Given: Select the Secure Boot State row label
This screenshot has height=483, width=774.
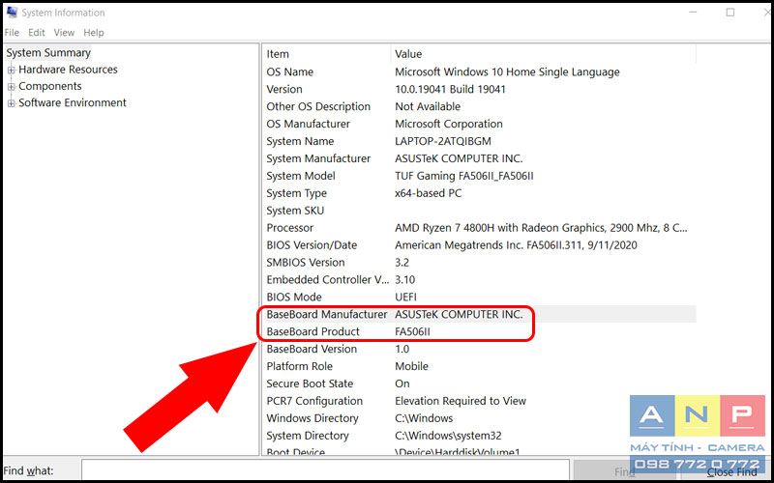Looking at the screenshot, I should tap(310, 384).
